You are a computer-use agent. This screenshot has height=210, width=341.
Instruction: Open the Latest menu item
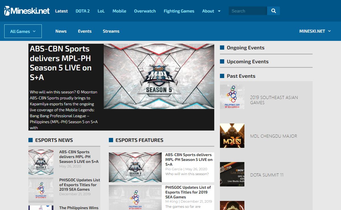(x=61, y=11)
